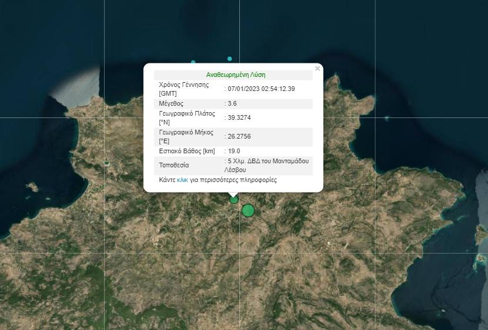
Task: Click the 'Τοποθεσία' row label
Action: (x=174, y=165)
